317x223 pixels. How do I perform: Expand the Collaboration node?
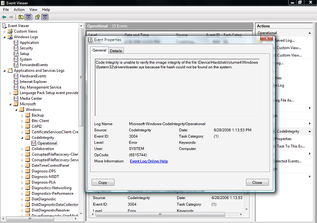pyautogui.click(x=22, y=149)
